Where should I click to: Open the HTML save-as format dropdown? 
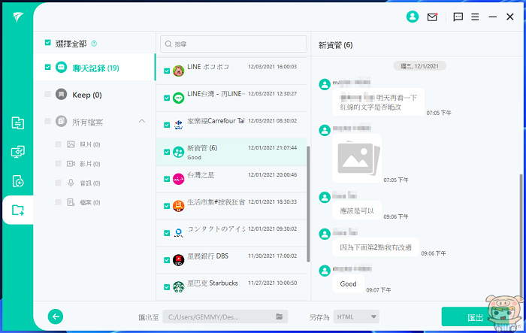click(355, 317)
